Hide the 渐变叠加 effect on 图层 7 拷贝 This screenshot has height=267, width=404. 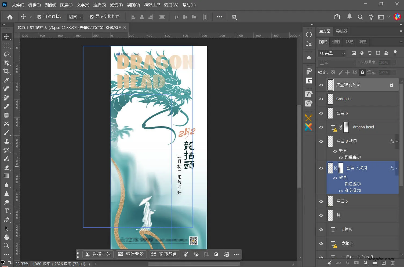coord(341,191)
